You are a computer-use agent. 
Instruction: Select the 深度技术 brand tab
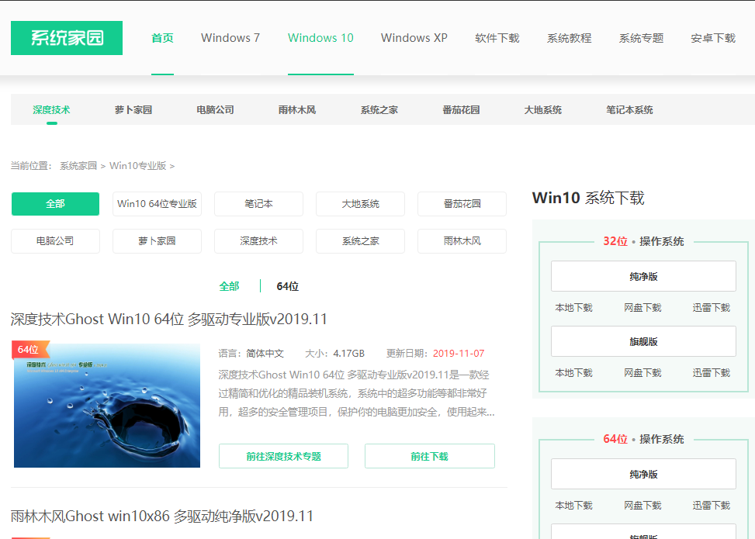51,109
